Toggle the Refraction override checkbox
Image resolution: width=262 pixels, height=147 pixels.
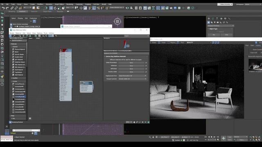click(146, 69)
